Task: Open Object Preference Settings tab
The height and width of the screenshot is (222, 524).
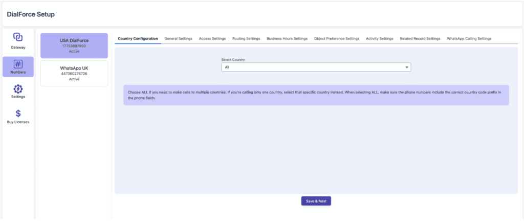Action: coord(337,38)
